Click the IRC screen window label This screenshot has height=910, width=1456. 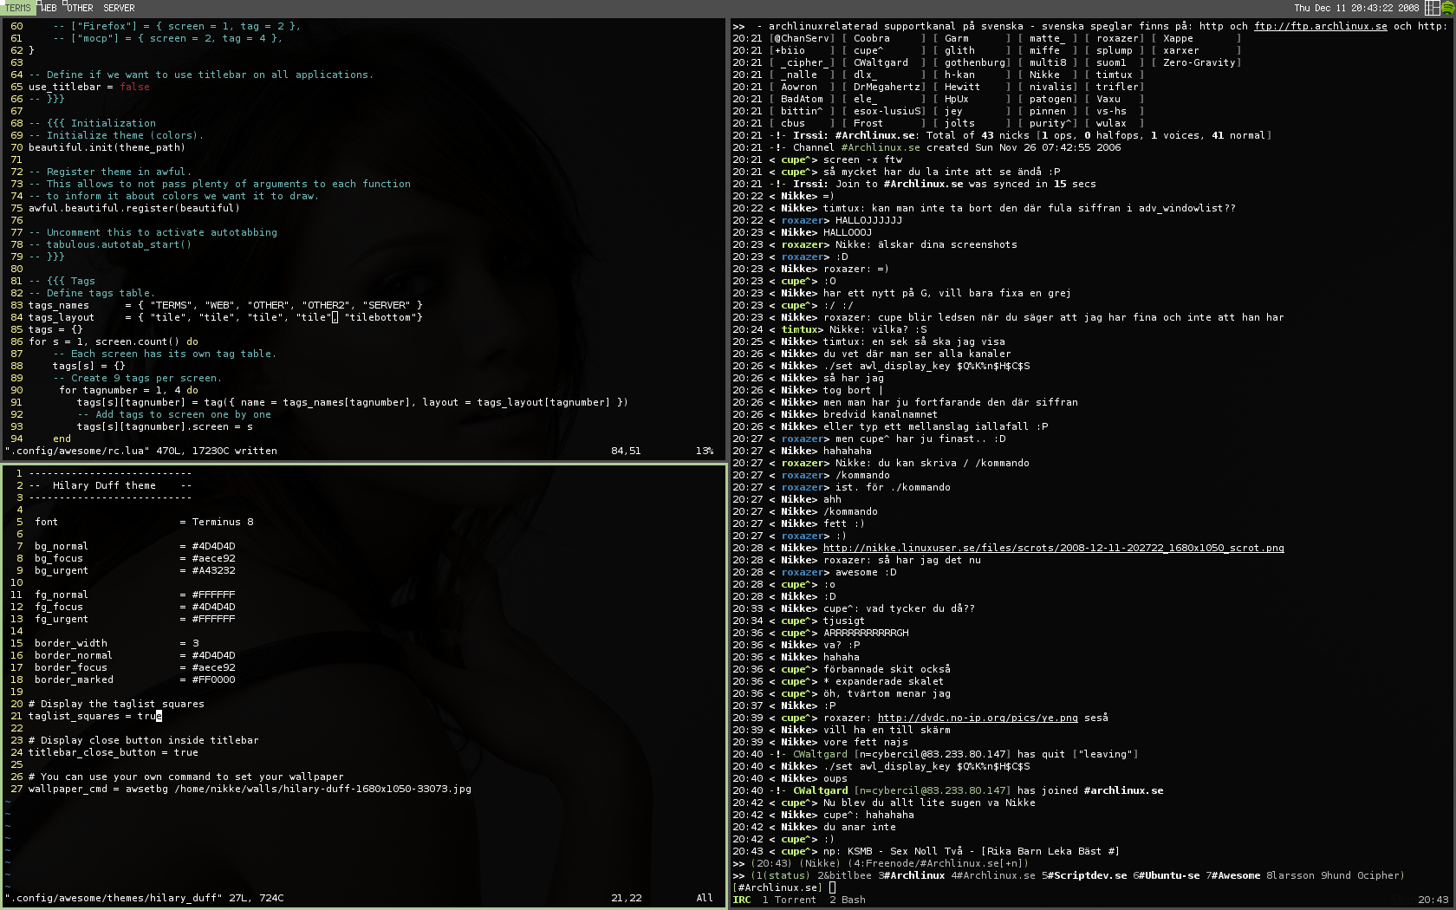742,900
